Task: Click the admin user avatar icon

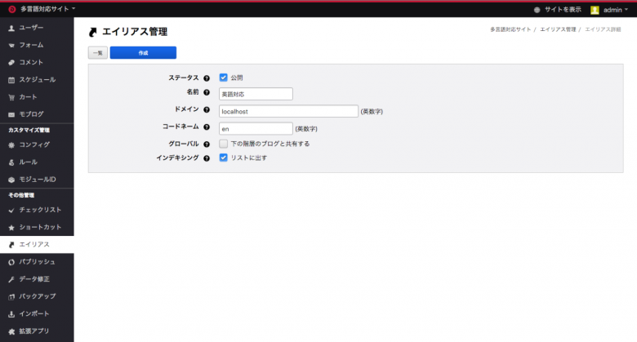Action: [595, 9]
